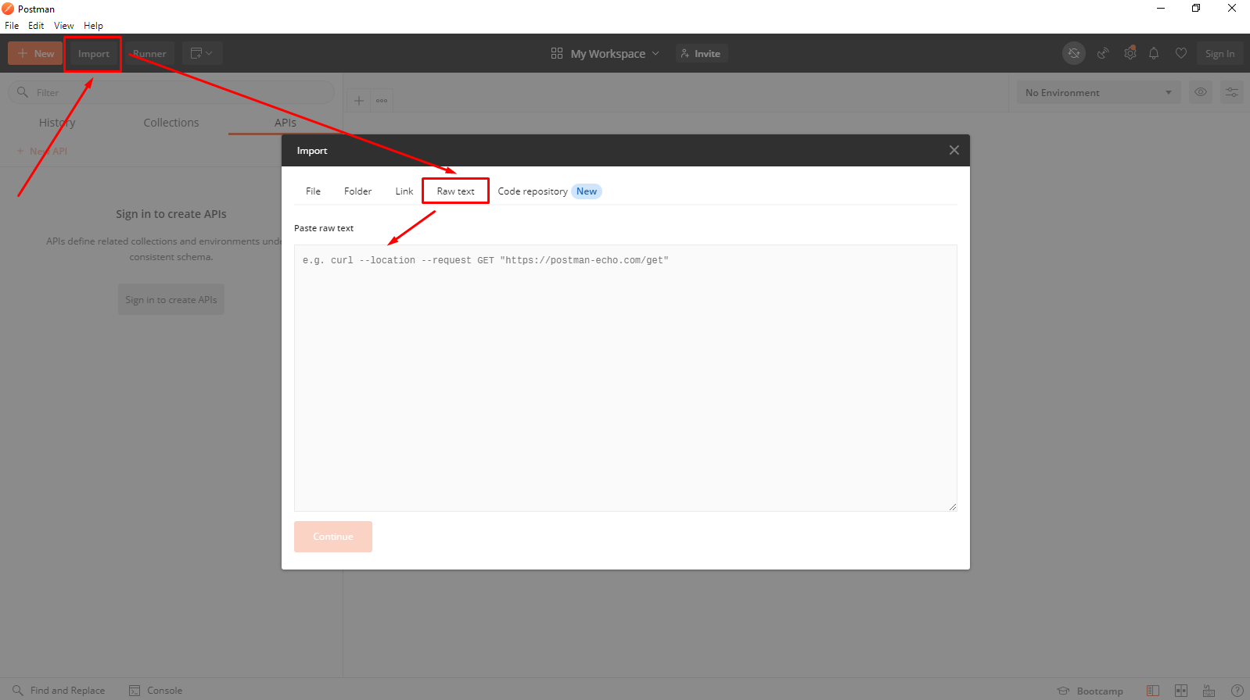This screenshot has width=1250, height=700.
Task: Open Bootcamp in status bar
Action: tap(1090, 691)
